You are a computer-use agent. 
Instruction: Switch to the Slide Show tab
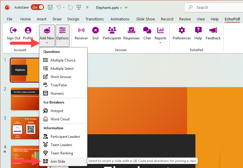point(145,19)
